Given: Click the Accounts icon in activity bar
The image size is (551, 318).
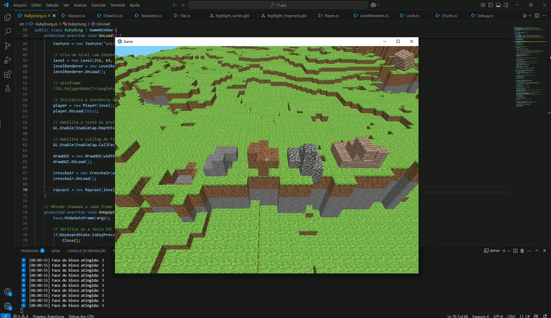Looking at the screenshot, I should [x=8, y=292].
